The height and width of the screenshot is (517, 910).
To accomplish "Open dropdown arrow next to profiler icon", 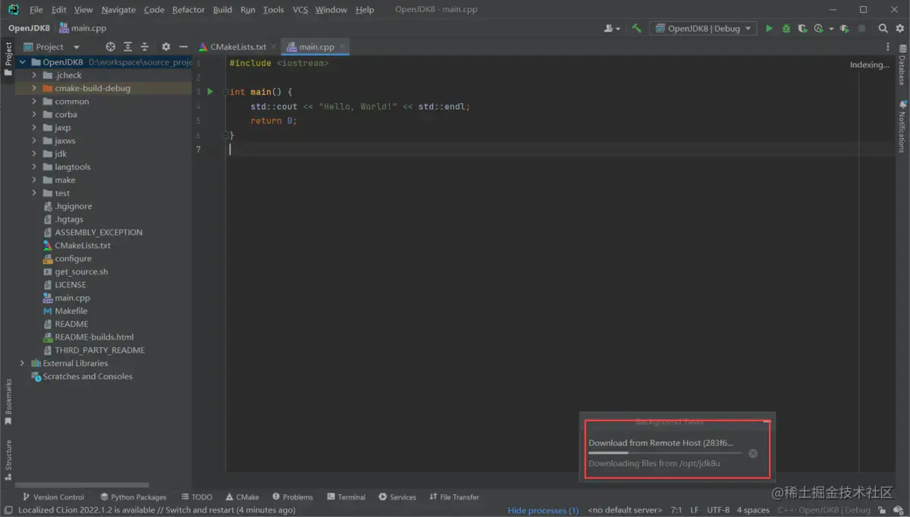I will pyautogui.click(x=831, y=29).
